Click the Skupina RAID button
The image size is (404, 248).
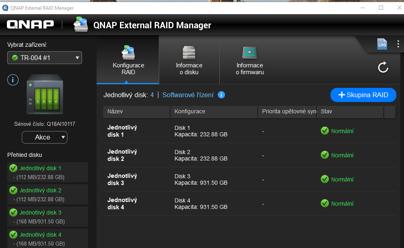point(363,95)
